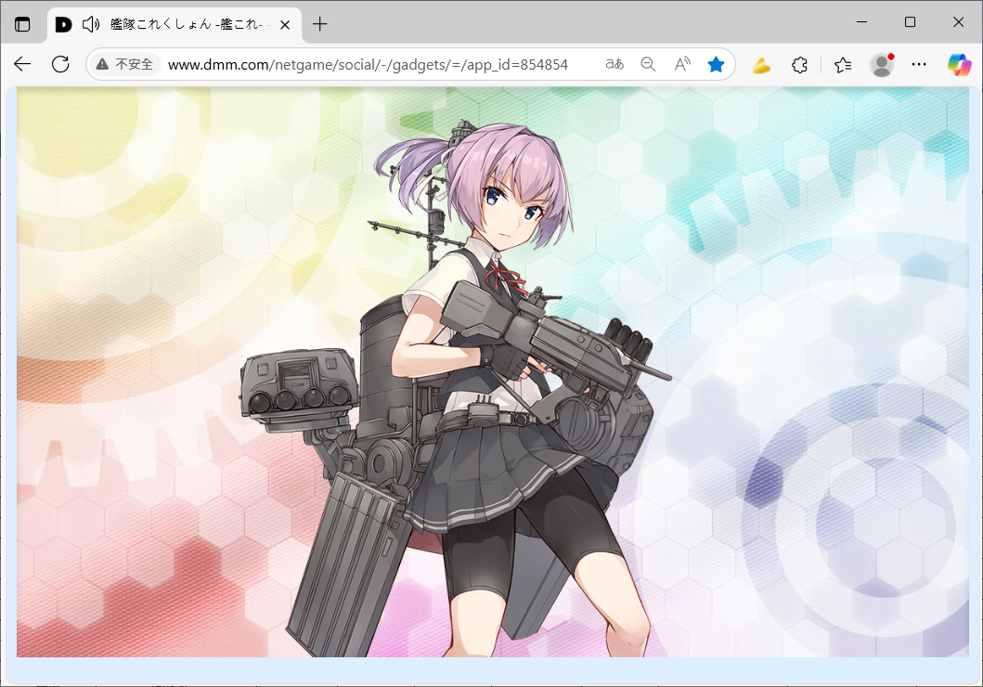Mute the audio playing in the 艦隊これくしょん tab

click(91, 24)
